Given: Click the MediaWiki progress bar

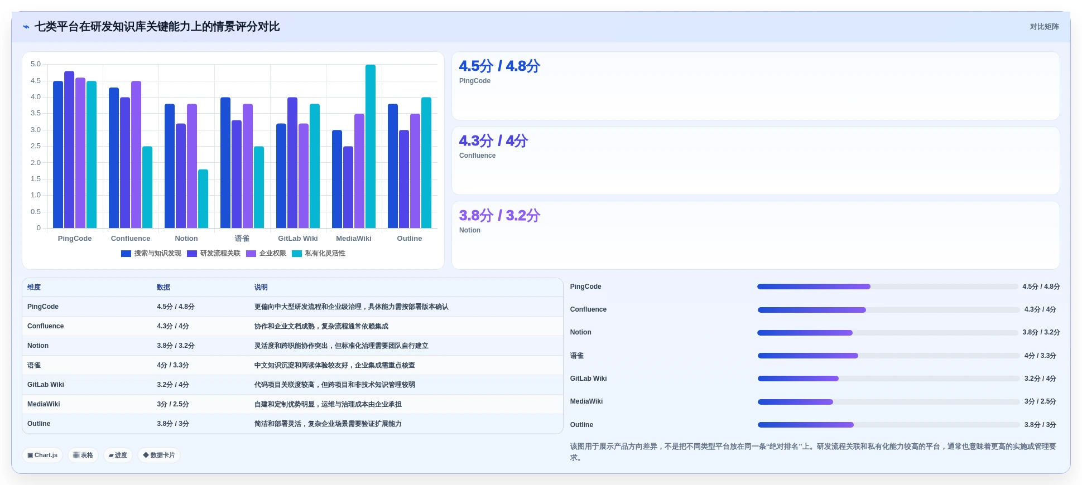Looking at the screenshot, I should pos(888,402).
